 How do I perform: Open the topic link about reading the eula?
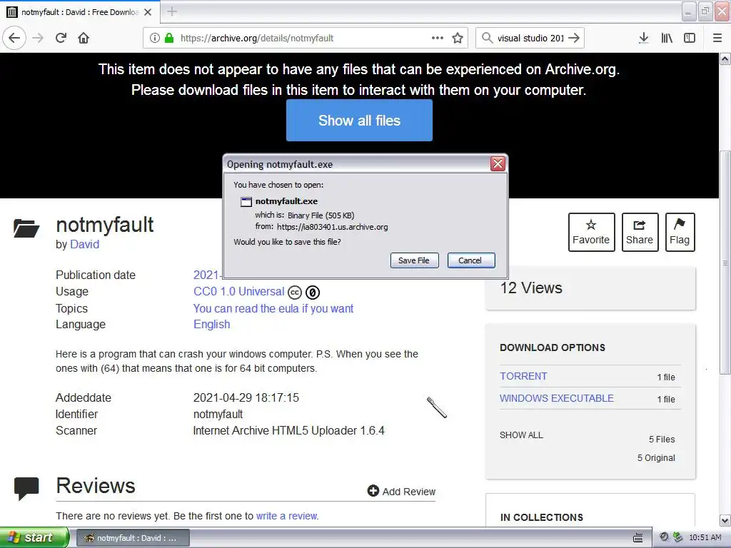point(273,308)
